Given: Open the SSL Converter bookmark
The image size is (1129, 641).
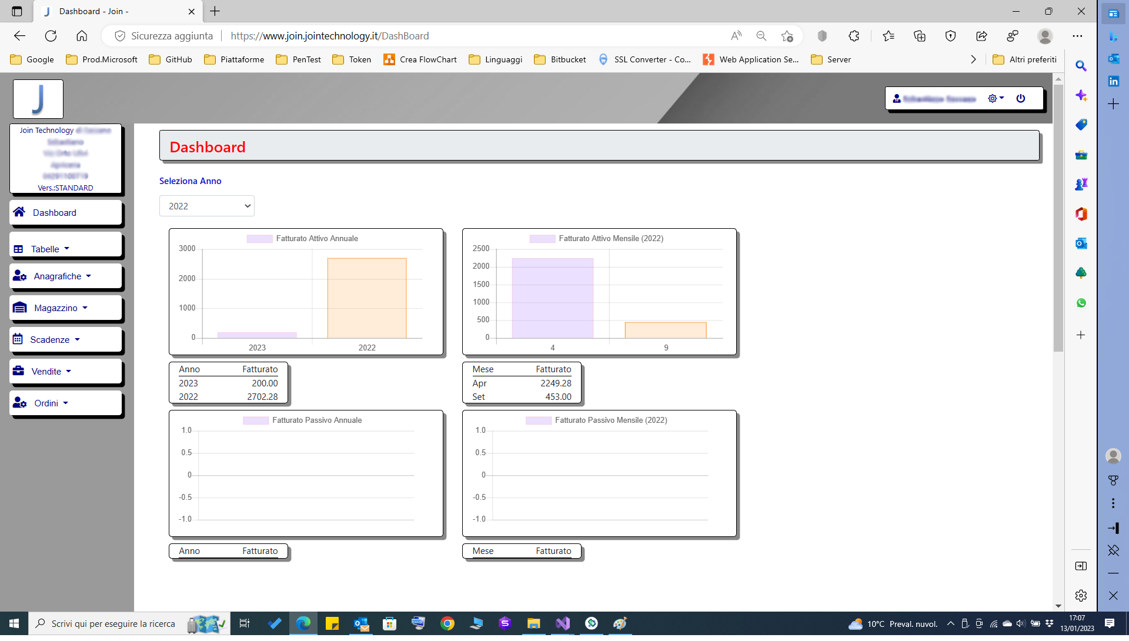Looking at the screenshot, I should coord(644,59).
